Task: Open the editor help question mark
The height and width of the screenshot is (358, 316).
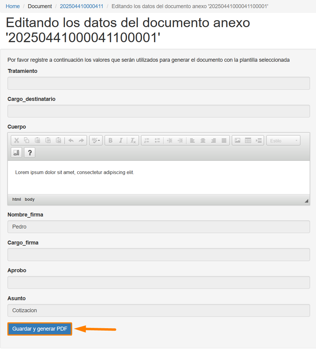Action: (x=30, y=153)
